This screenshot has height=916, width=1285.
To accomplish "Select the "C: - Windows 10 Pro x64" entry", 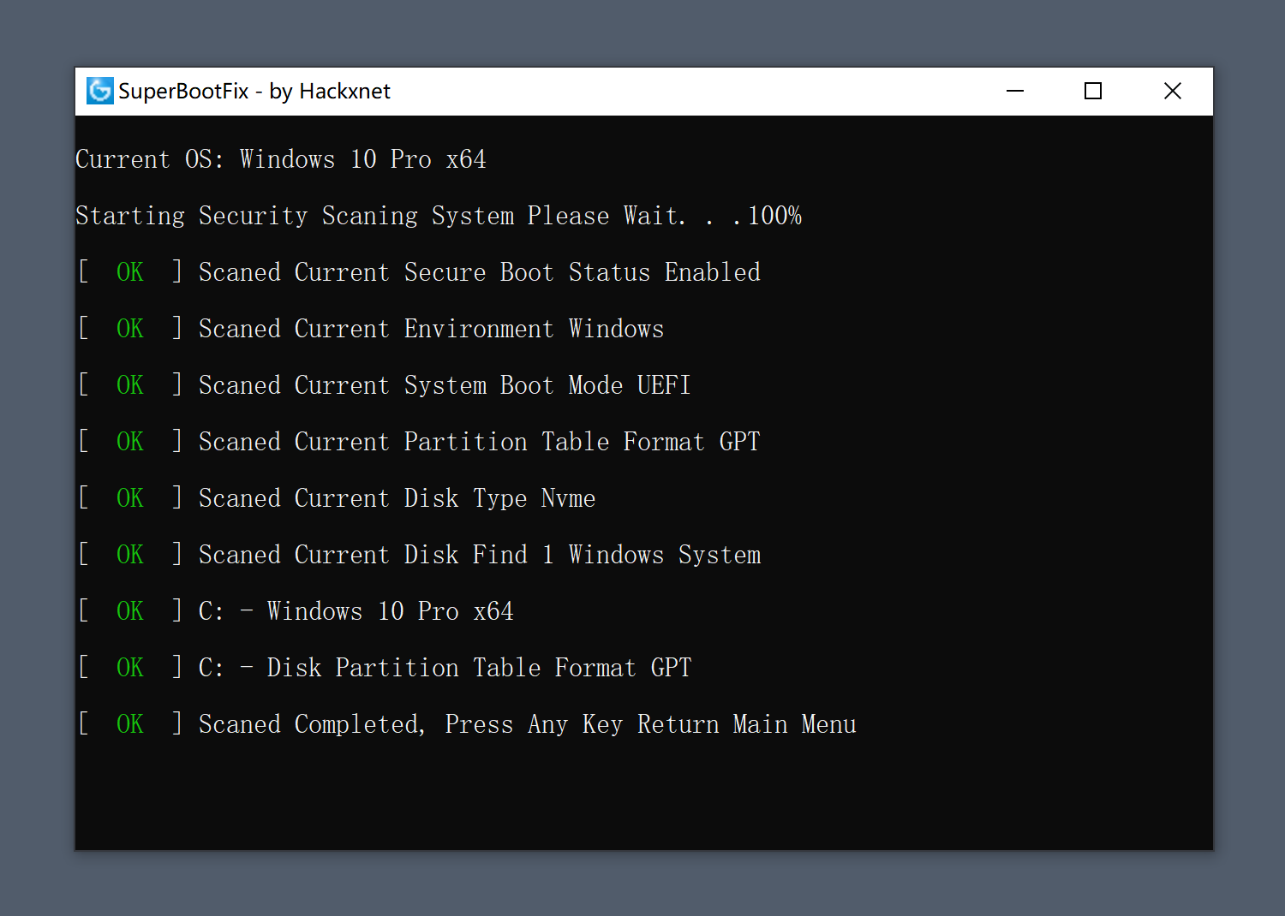I will pyautogui.click(x=356, y=611).
